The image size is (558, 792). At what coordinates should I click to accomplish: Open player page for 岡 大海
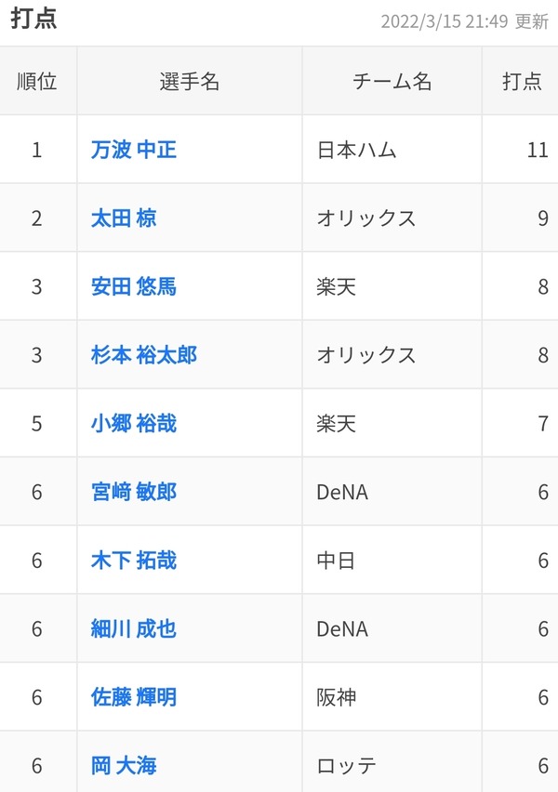click(124, 766)
